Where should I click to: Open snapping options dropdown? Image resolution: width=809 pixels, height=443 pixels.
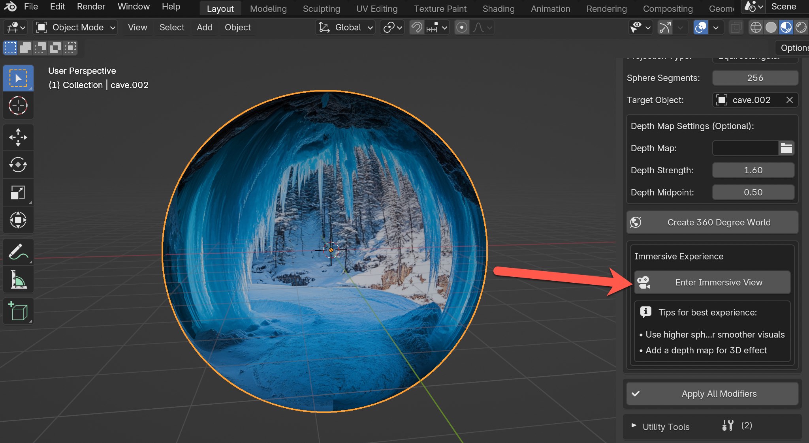click(x=437, y=28)
